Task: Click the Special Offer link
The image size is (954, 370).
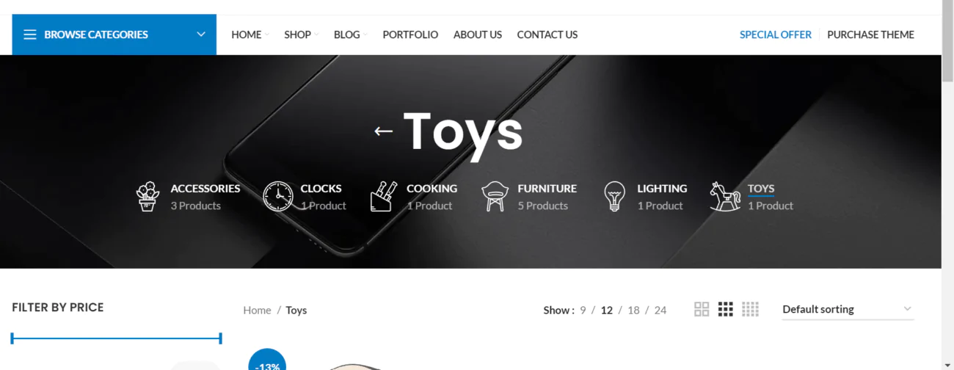Action: 776,35
